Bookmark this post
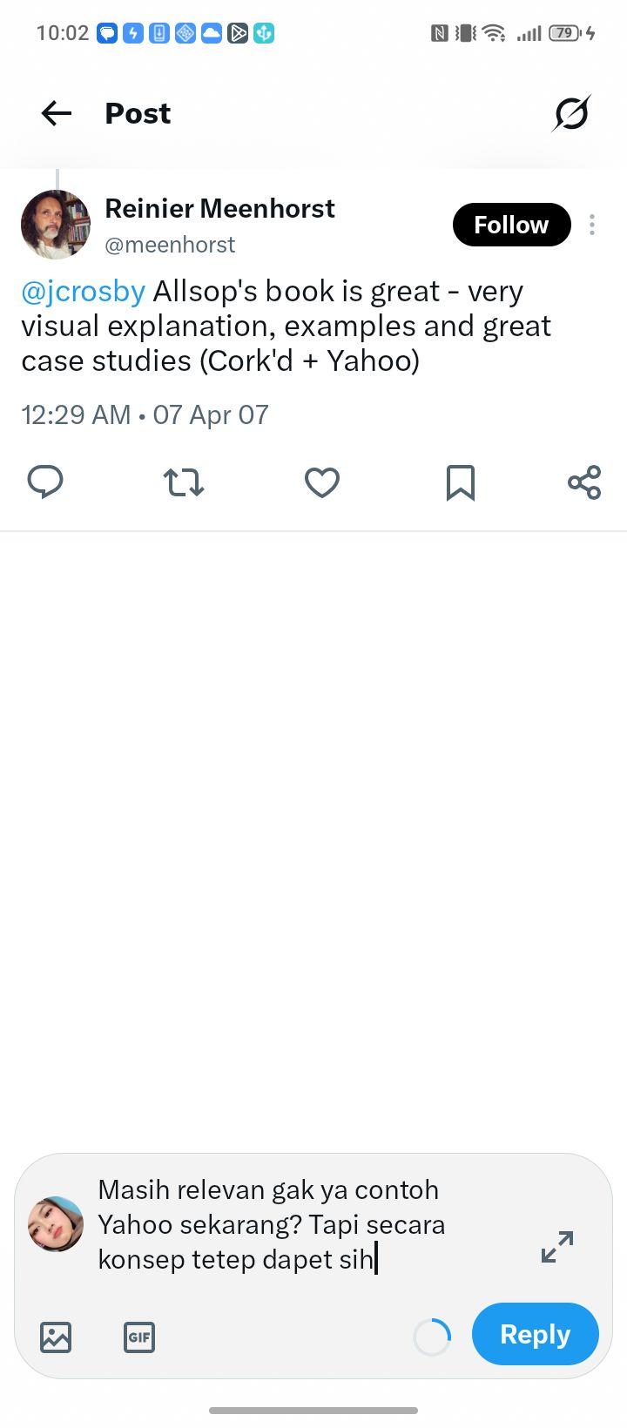This screenshot has width=627, height=1428. (x=461, y=482)
